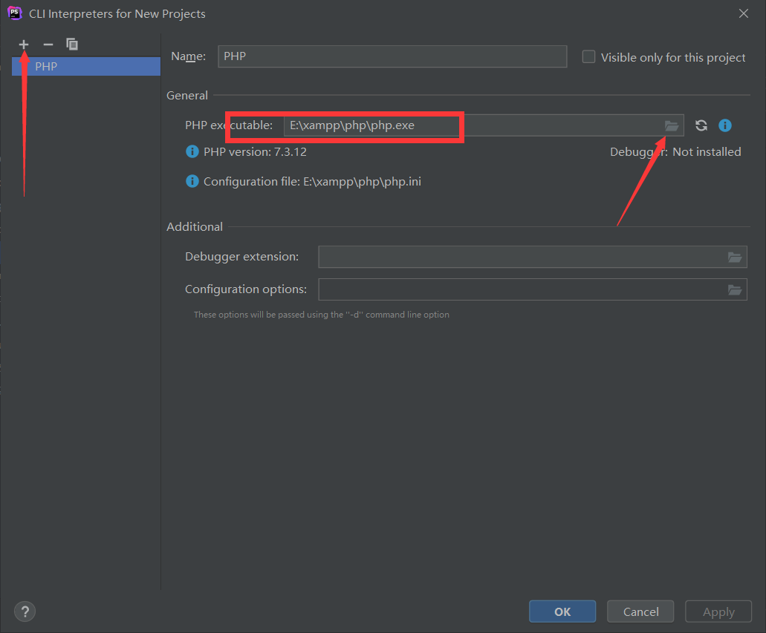766x633 pixels.
Task: Browse for Debugger extension file
Action: click(x=735, y=258)
